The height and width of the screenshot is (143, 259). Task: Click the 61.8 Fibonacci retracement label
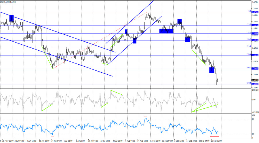pyautogui.click(x=249, y=46)
